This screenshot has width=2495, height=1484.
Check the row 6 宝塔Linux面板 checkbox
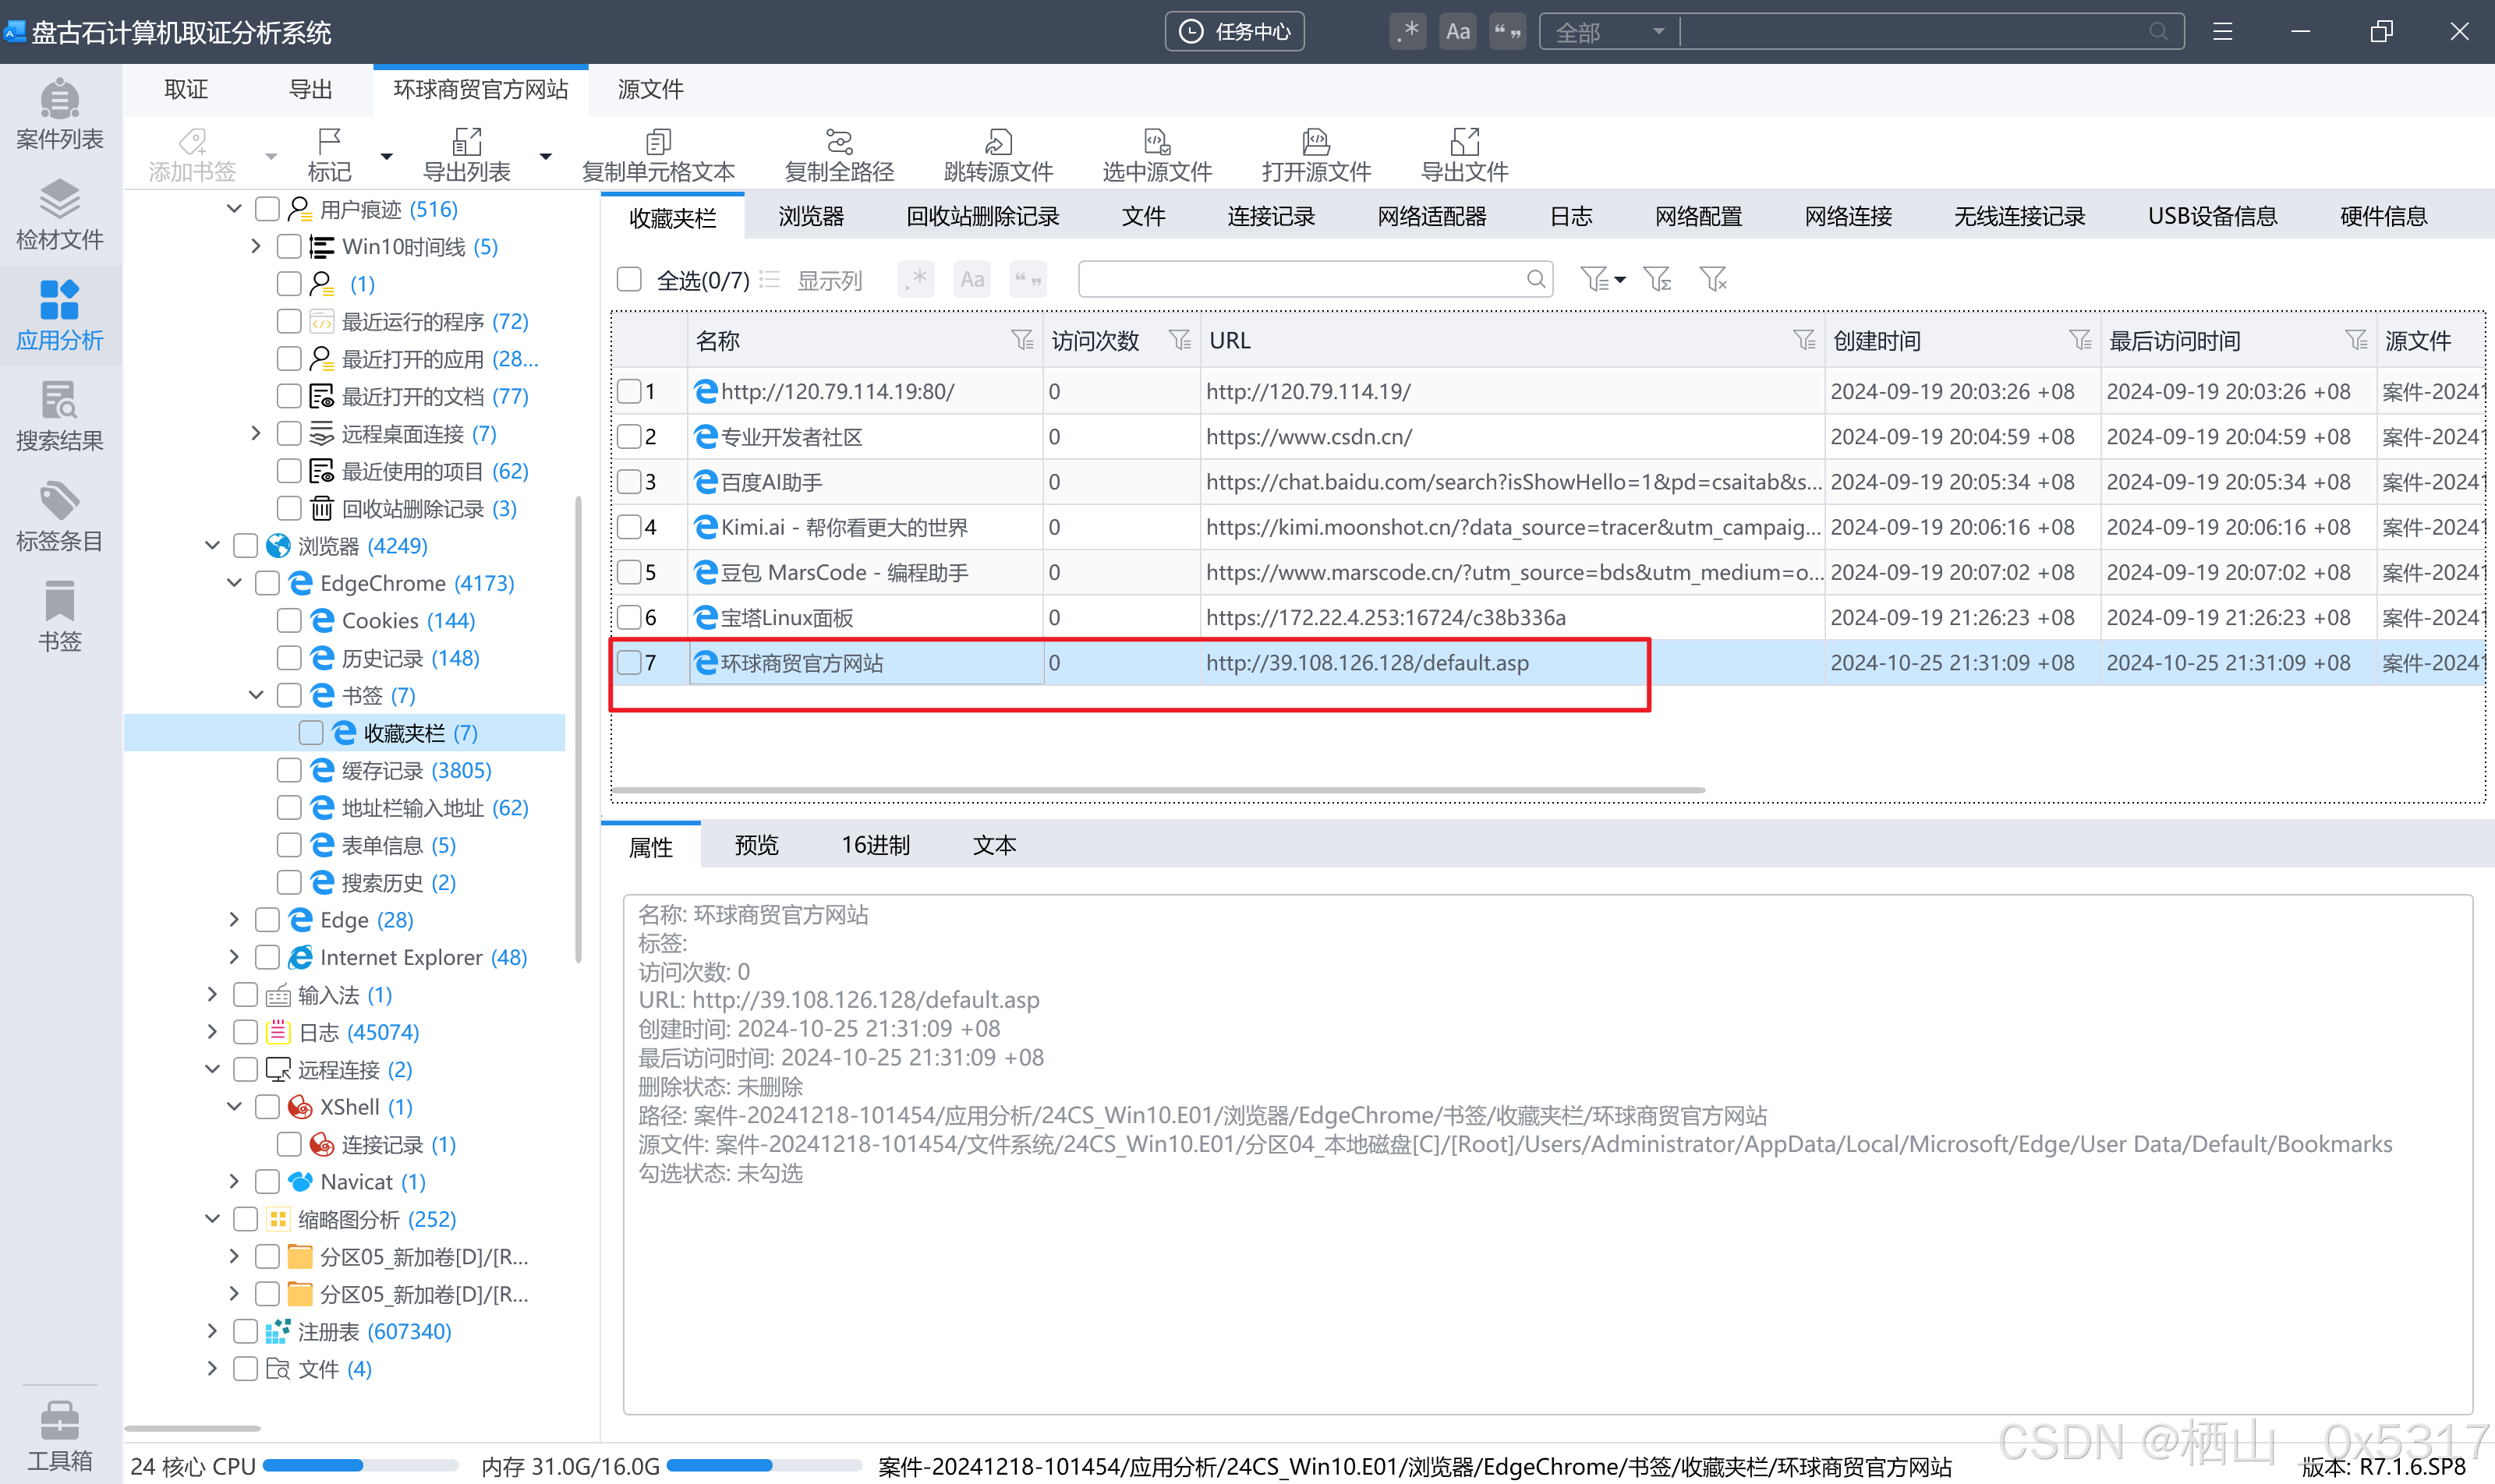click(629, 617)
